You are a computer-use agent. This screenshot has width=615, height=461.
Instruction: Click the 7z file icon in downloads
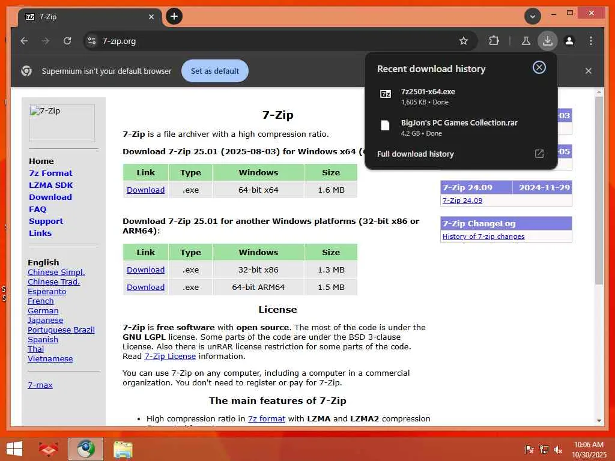pyautogui.click(x=386, y=94)
